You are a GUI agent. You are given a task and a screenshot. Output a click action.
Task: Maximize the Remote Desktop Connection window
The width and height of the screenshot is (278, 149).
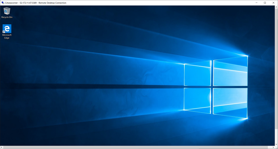265,3
